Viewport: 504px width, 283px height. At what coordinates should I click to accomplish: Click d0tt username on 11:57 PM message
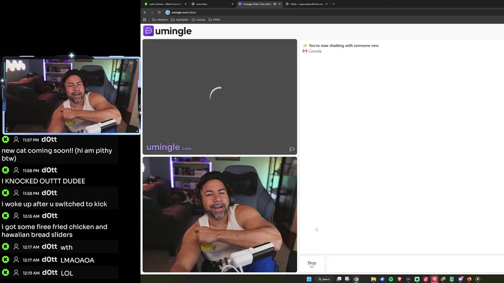tap(49, 140)
